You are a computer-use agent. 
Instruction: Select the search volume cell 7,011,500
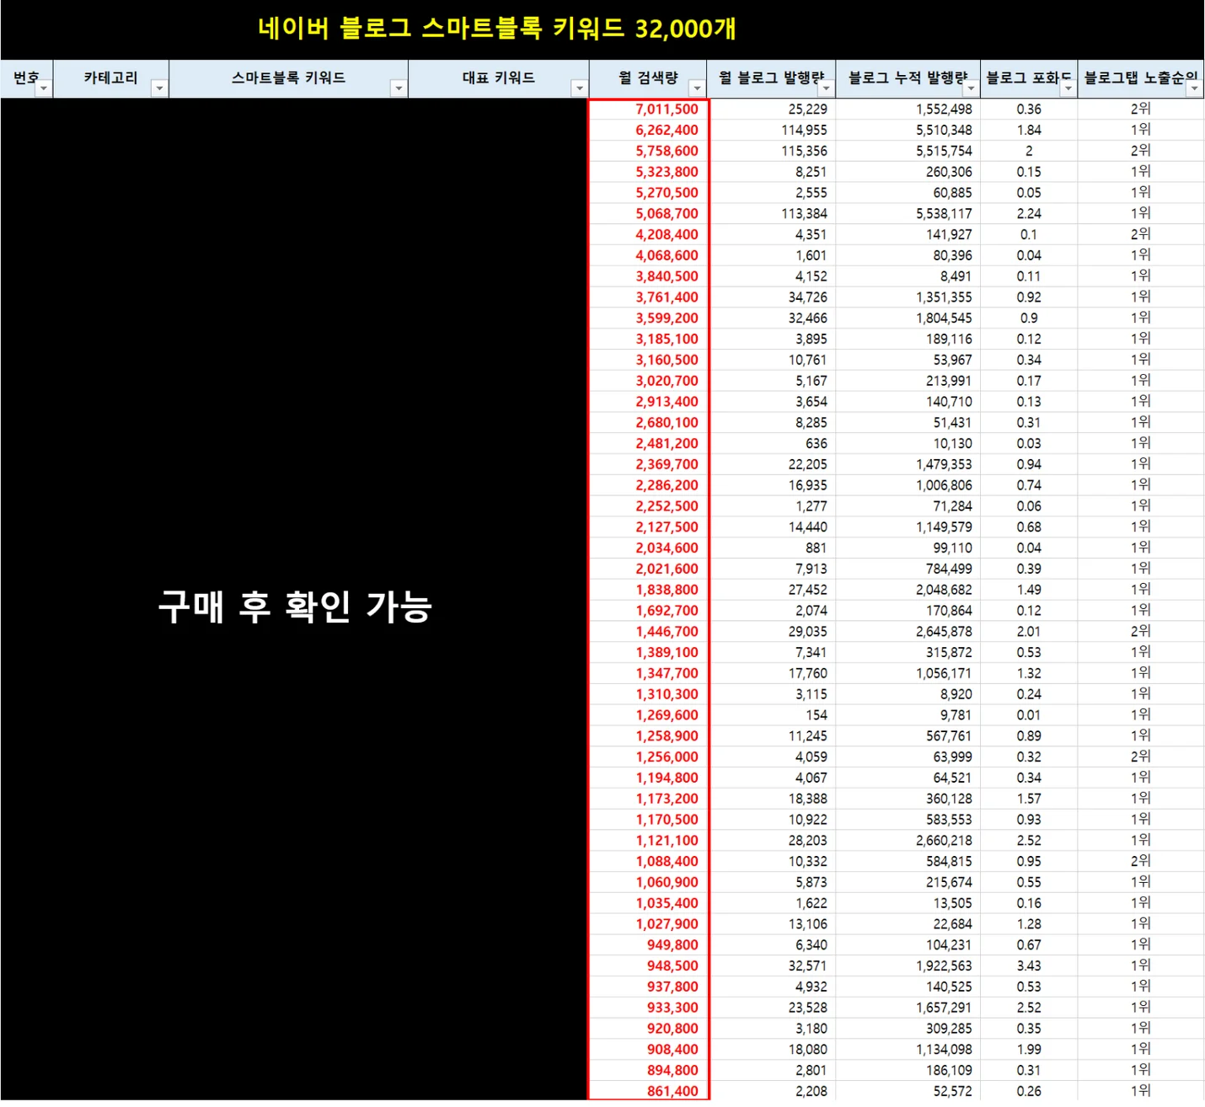tap(648, 109)
